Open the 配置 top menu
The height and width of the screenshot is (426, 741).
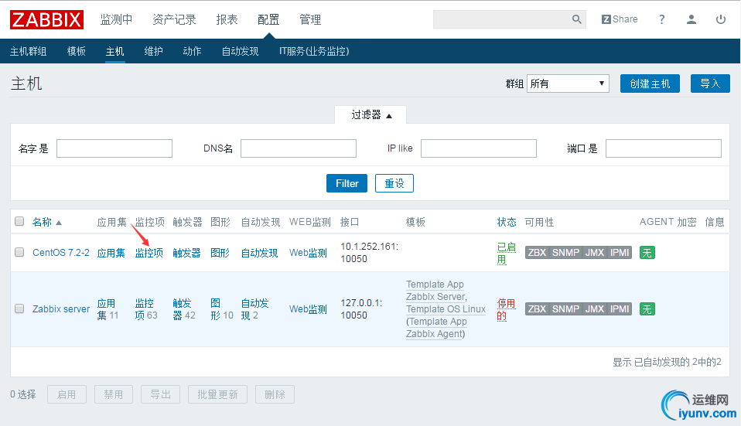coord(268,19)
